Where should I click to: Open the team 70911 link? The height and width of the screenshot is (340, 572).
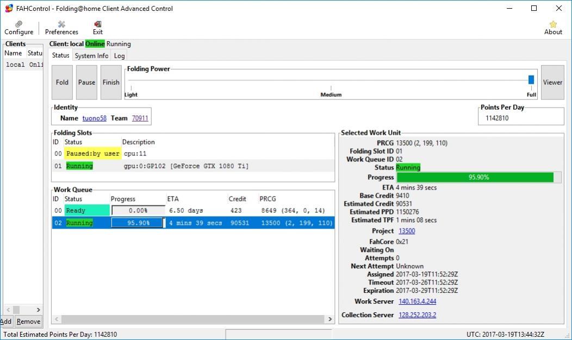(140, 118)
